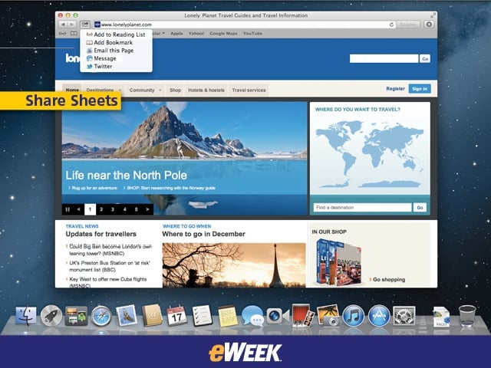
Task: Click the Safari address bar URL
Action: coord(126,25)
